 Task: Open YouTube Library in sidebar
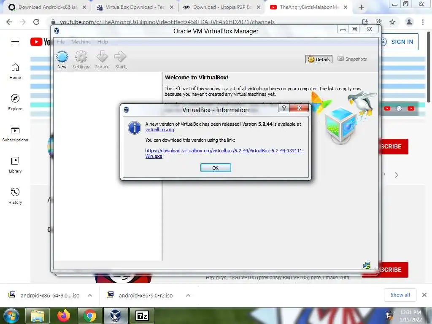tap(15, 165)
